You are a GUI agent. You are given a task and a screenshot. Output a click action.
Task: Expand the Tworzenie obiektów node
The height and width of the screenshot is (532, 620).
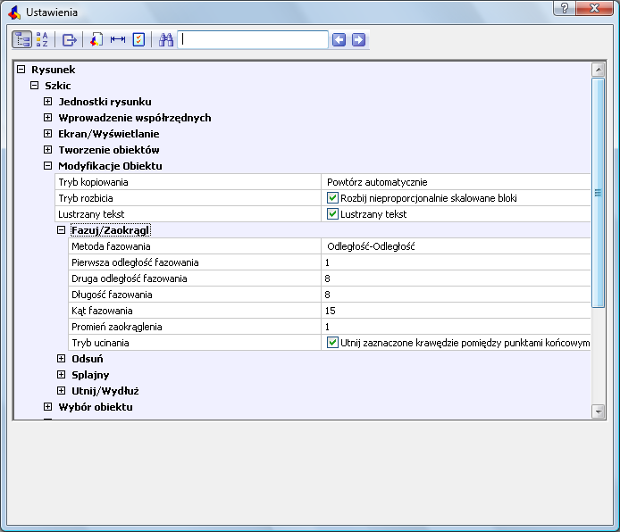(47, 150)
